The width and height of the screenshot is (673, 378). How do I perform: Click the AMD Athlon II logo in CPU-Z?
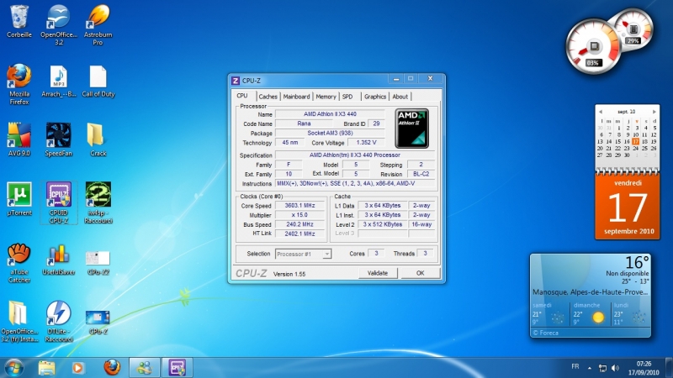(x=411, y=129)
